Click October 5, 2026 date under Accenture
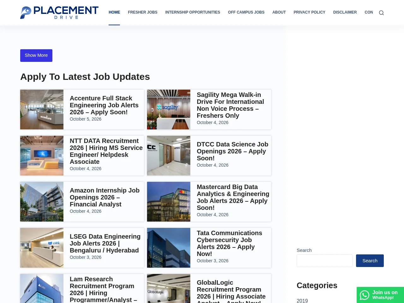Screen dimensions: 404x303 point(86,119)
